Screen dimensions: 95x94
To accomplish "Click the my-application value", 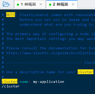I will pyautogui.click(x=49, y=82).
